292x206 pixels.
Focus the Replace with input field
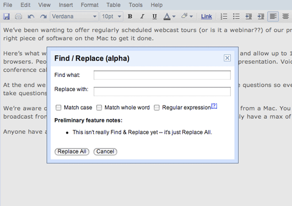pyautogui.click(x=162, y=92)
